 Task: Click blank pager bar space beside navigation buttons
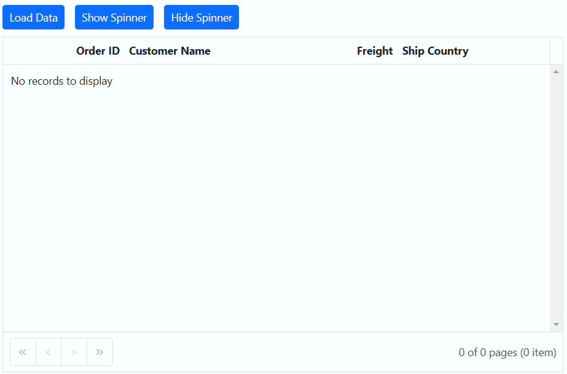click(276, 353)
